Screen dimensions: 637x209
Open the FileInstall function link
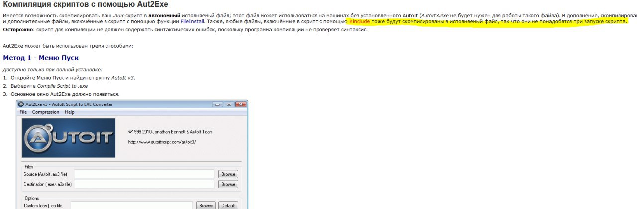point(192,22)
